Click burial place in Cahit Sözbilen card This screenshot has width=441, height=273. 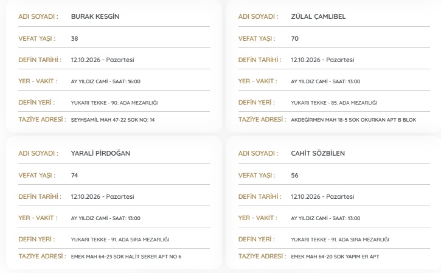click(x=340, y=240)
